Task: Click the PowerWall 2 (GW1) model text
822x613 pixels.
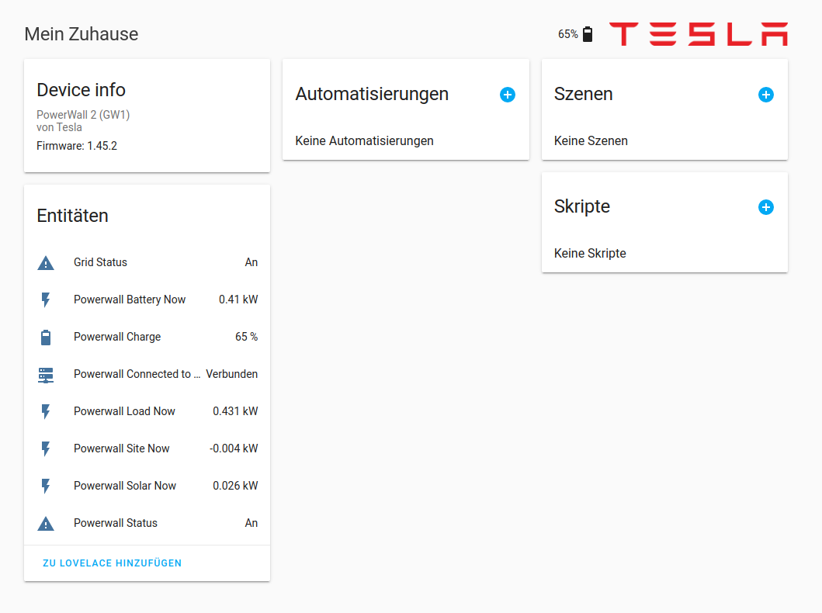Action: (83, 115)
